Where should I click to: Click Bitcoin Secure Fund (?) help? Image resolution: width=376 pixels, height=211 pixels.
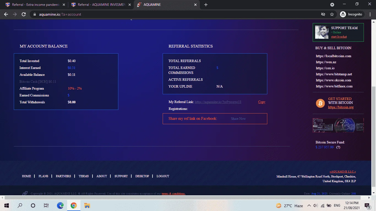tap(338, 147)
